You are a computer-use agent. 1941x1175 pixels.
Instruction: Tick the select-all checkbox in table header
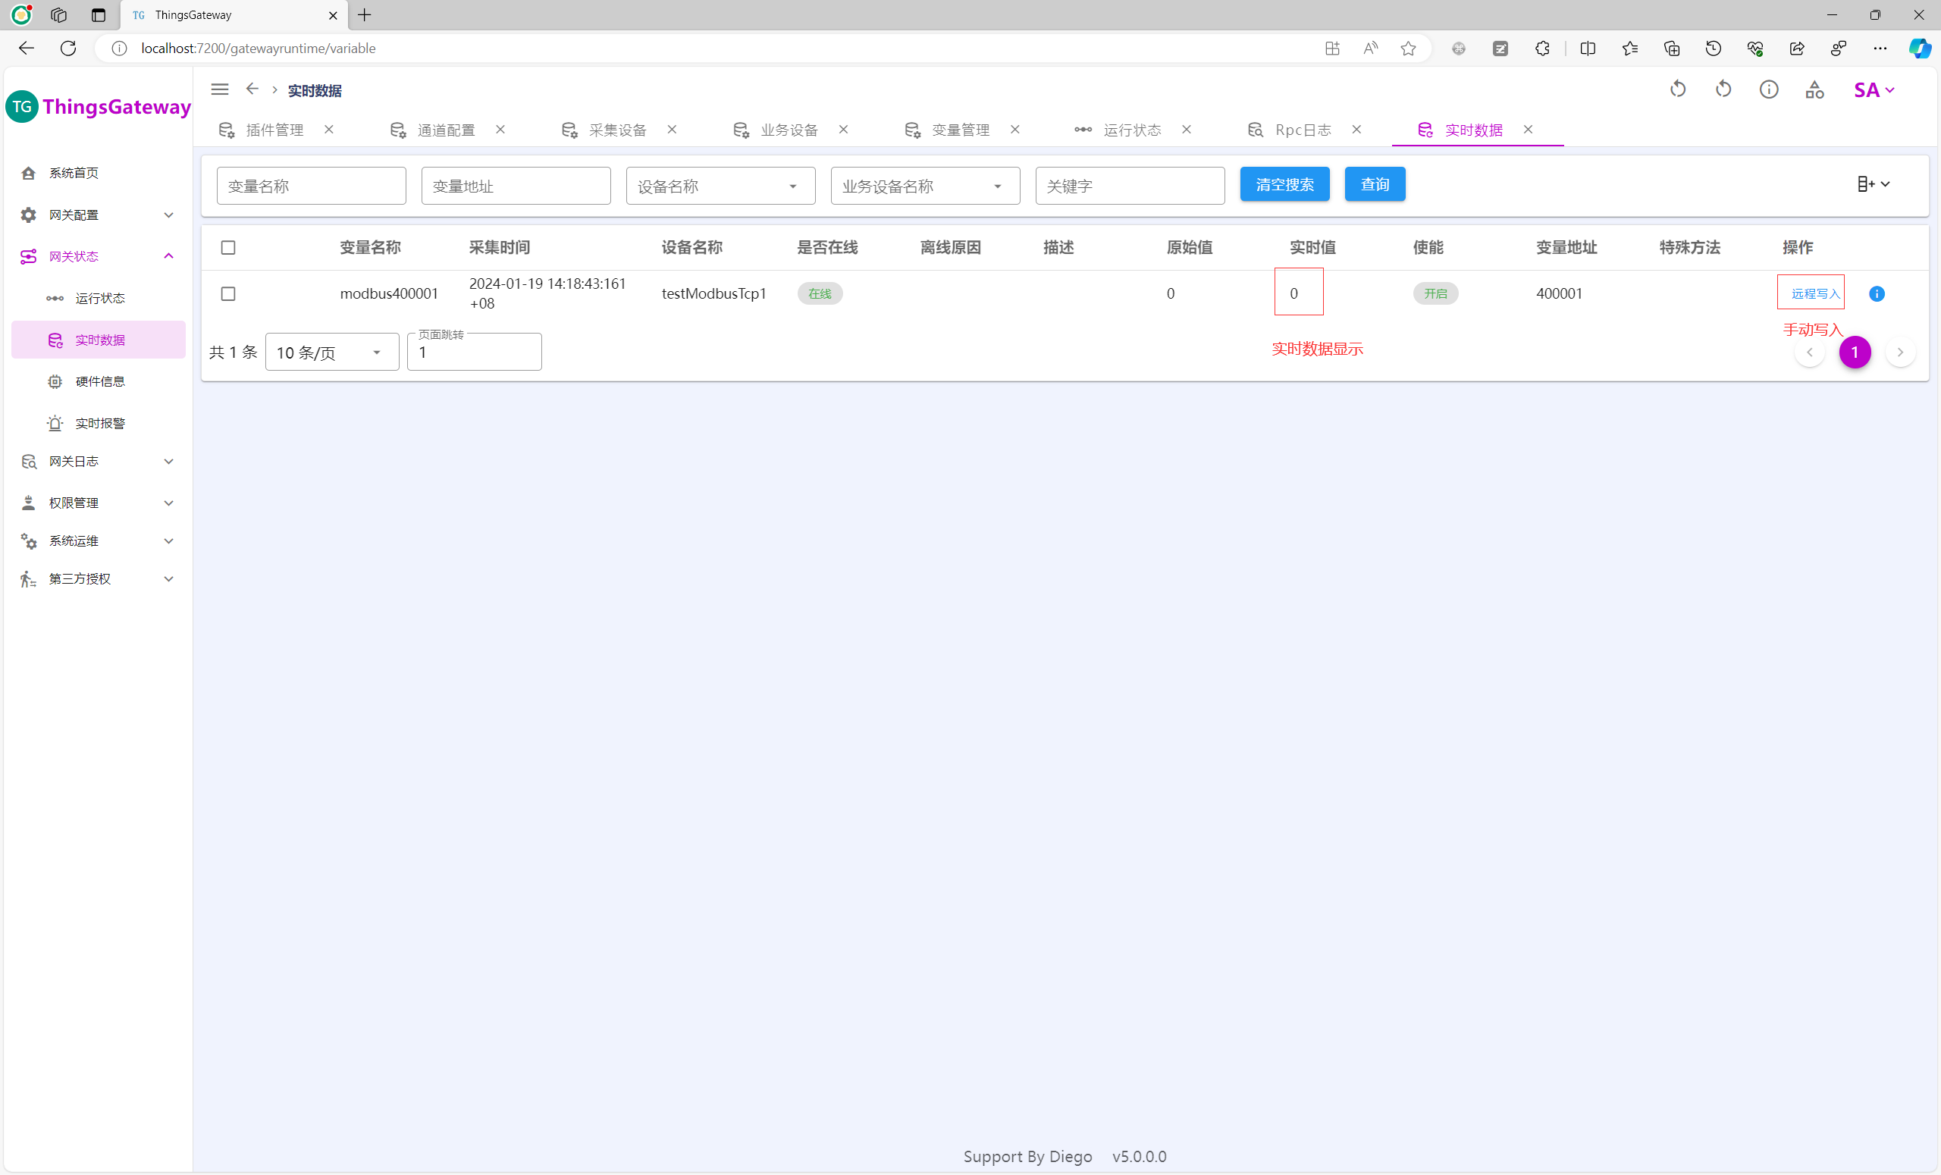point(228,248)
